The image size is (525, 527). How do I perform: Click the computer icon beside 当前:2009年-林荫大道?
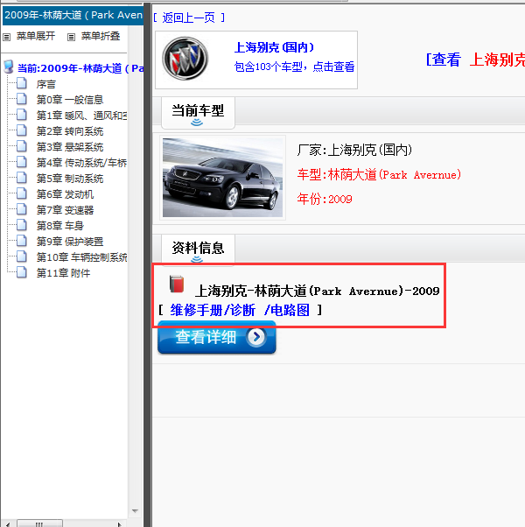coord(9,67)
